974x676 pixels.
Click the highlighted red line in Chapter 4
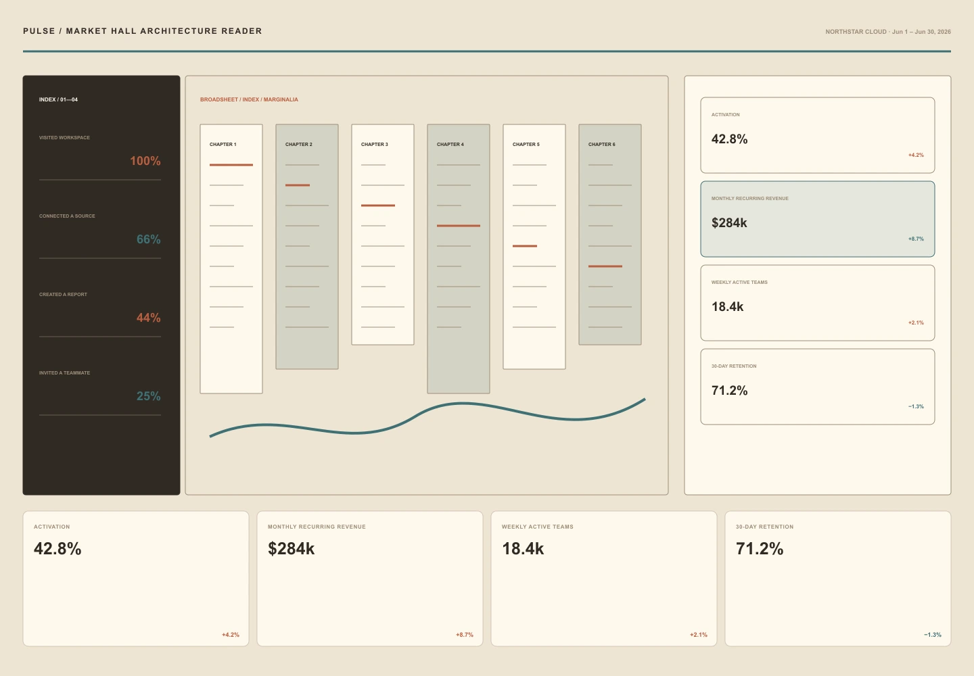coord(459,226)
